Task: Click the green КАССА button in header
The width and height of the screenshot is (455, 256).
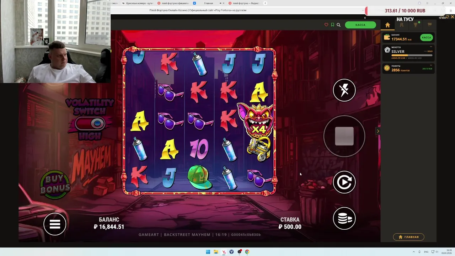Action: pos(360,25)
